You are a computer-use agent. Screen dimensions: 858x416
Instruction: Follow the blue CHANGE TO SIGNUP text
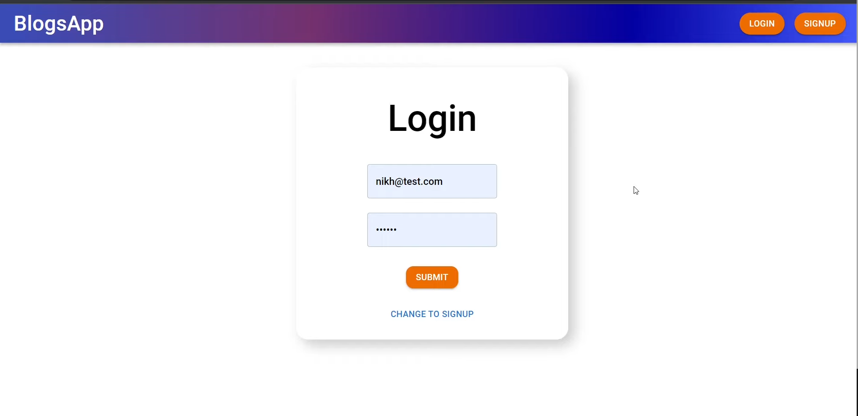coord(432,314)
